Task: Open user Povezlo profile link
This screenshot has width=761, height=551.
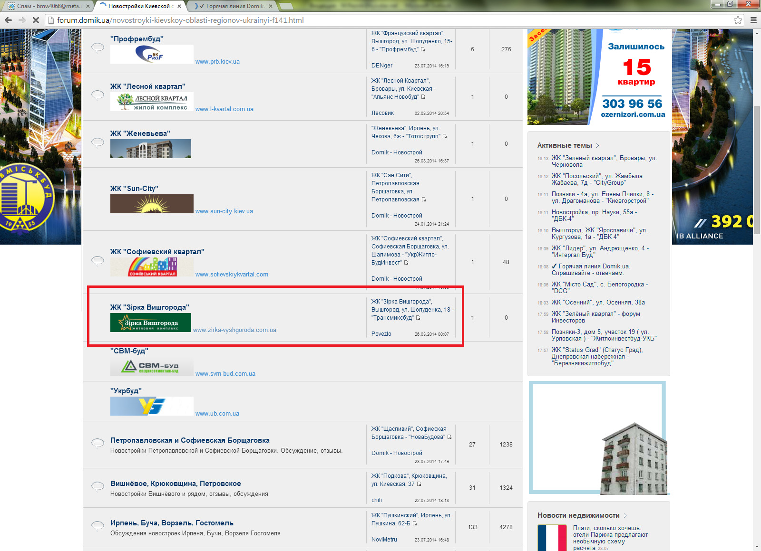Action: (x=381, y=334)
